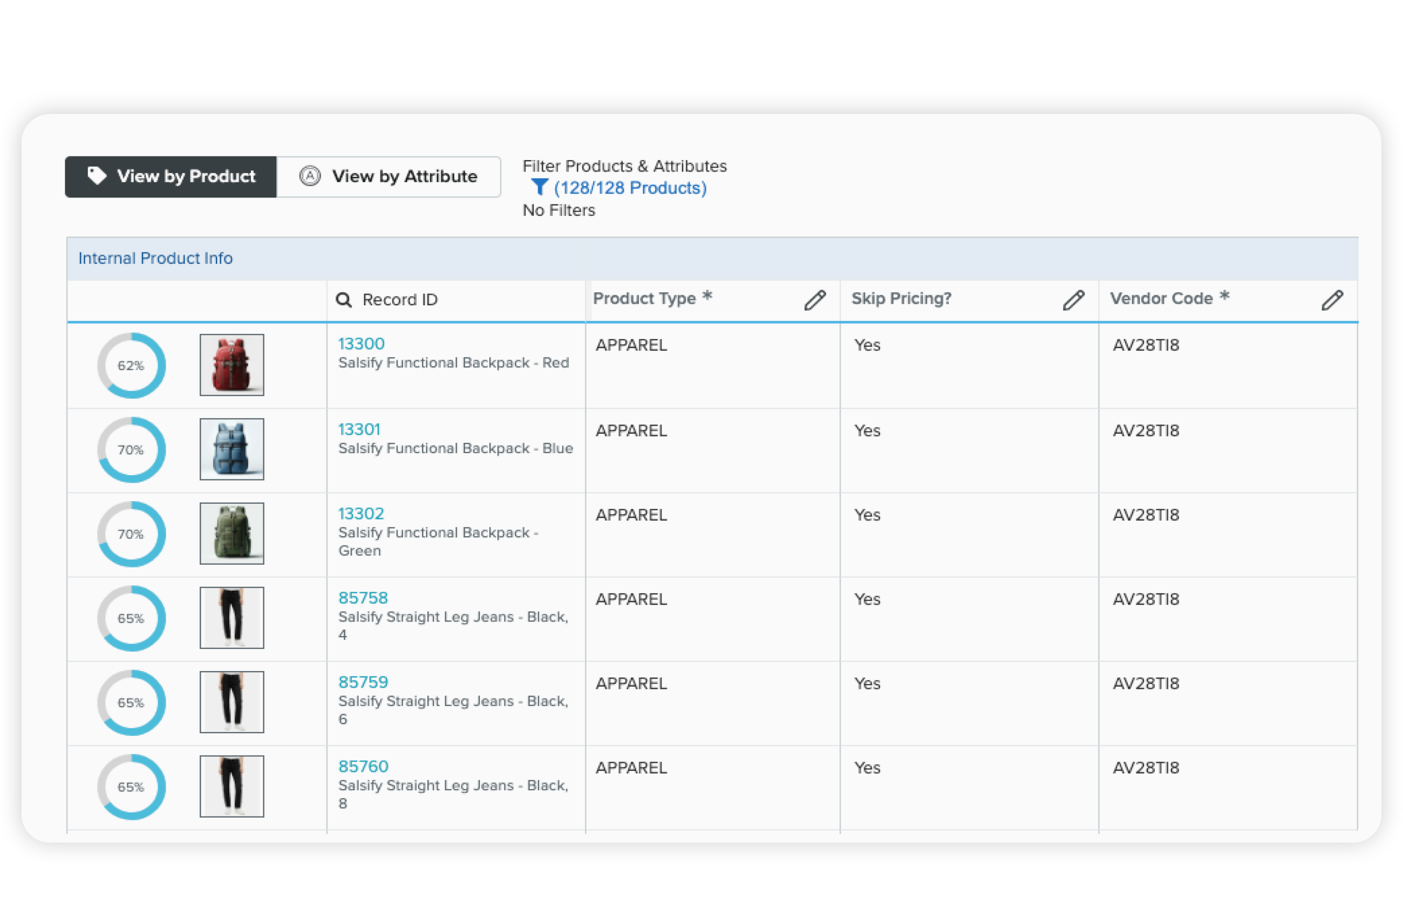Open record 13302
The width and height of the screenshot is (1403, 917).
click(x=361, y=514)
